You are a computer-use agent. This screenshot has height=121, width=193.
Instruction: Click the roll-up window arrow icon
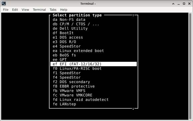pyautogui.click(x=173, y=4)
